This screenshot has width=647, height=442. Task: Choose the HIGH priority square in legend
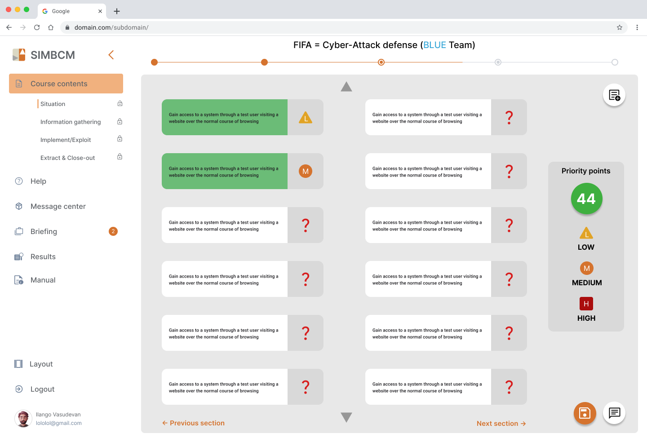coord(586,304)
